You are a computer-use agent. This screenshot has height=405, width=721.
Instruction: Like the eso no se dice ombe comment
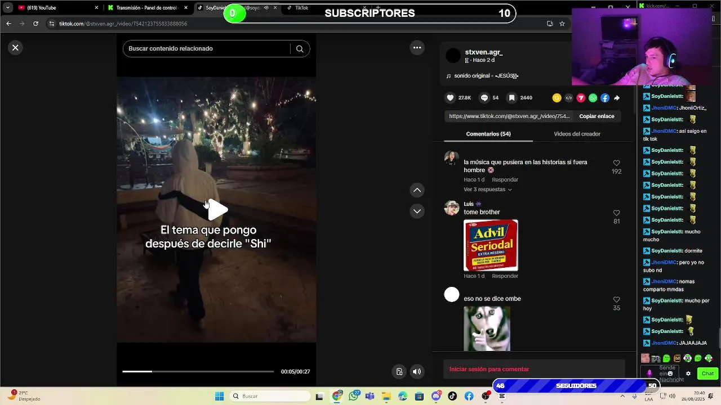pos(616,300)
